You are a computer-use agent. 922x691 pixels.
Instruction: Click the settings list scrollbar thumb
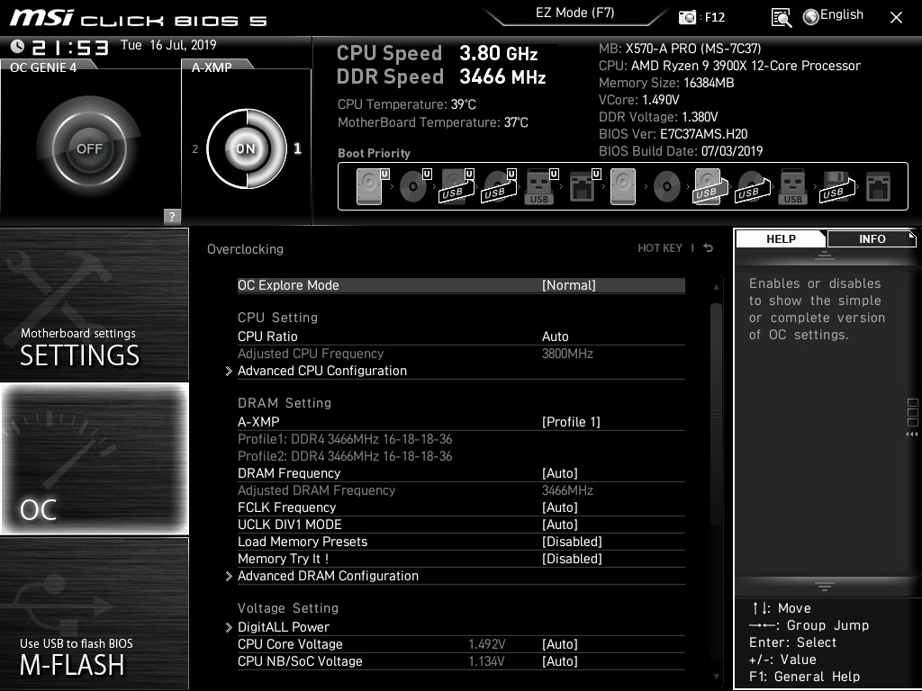(716, 414)
